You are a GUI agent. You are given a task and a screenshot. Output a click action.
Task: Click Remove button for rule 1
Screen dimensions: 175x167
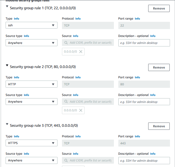[159, 8]
